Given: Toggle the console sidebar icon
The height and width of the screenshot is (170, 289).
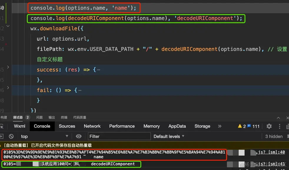Looking at the screenshot, I should pyautogui.click(x=1, y=136).
